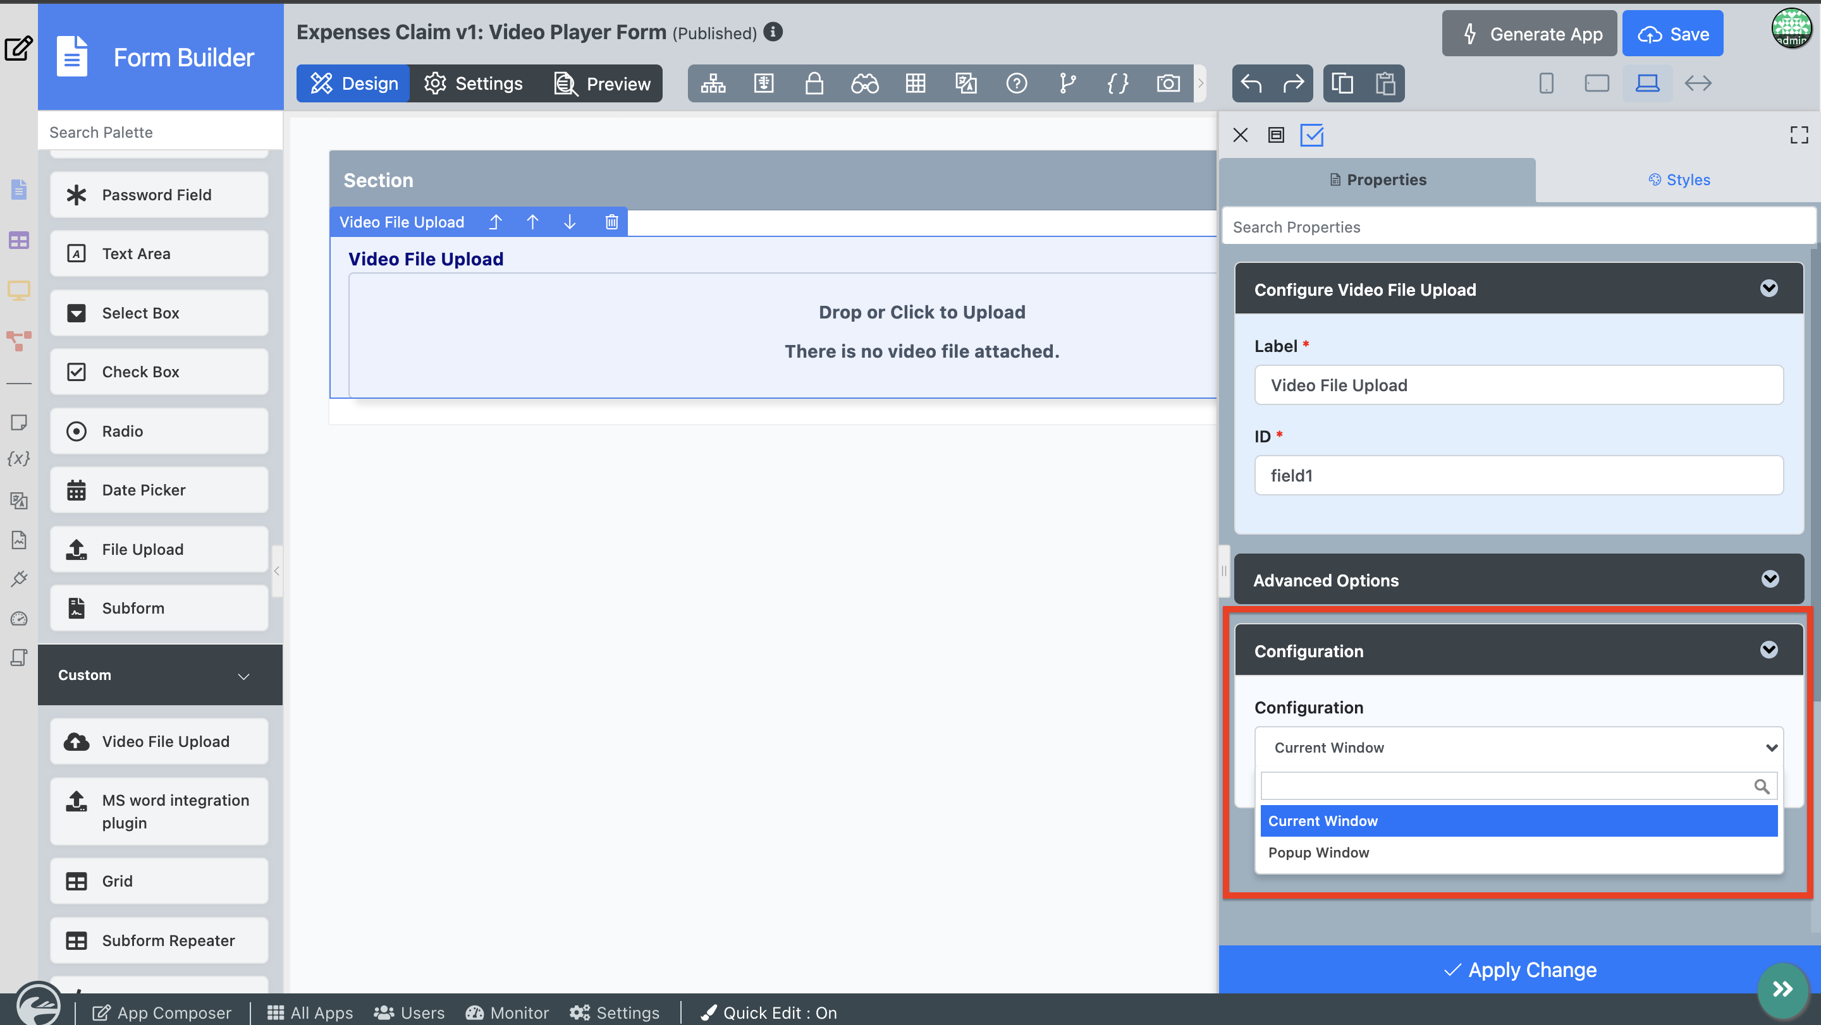Open the admin user avatar

point(1791,30)
